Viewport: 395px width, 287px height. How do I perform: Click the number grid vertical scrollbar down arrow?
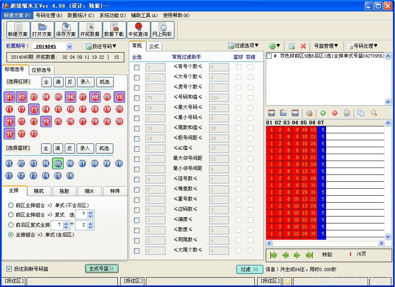point(388,236)
